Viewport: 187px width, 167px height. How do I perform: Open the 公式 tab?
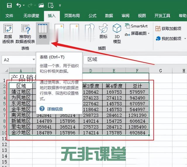pyautogui.click(x=92, y=16)
